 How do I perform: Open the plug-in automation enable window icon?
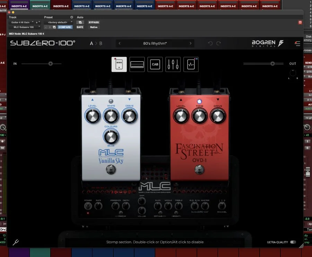tap(80, 23)
